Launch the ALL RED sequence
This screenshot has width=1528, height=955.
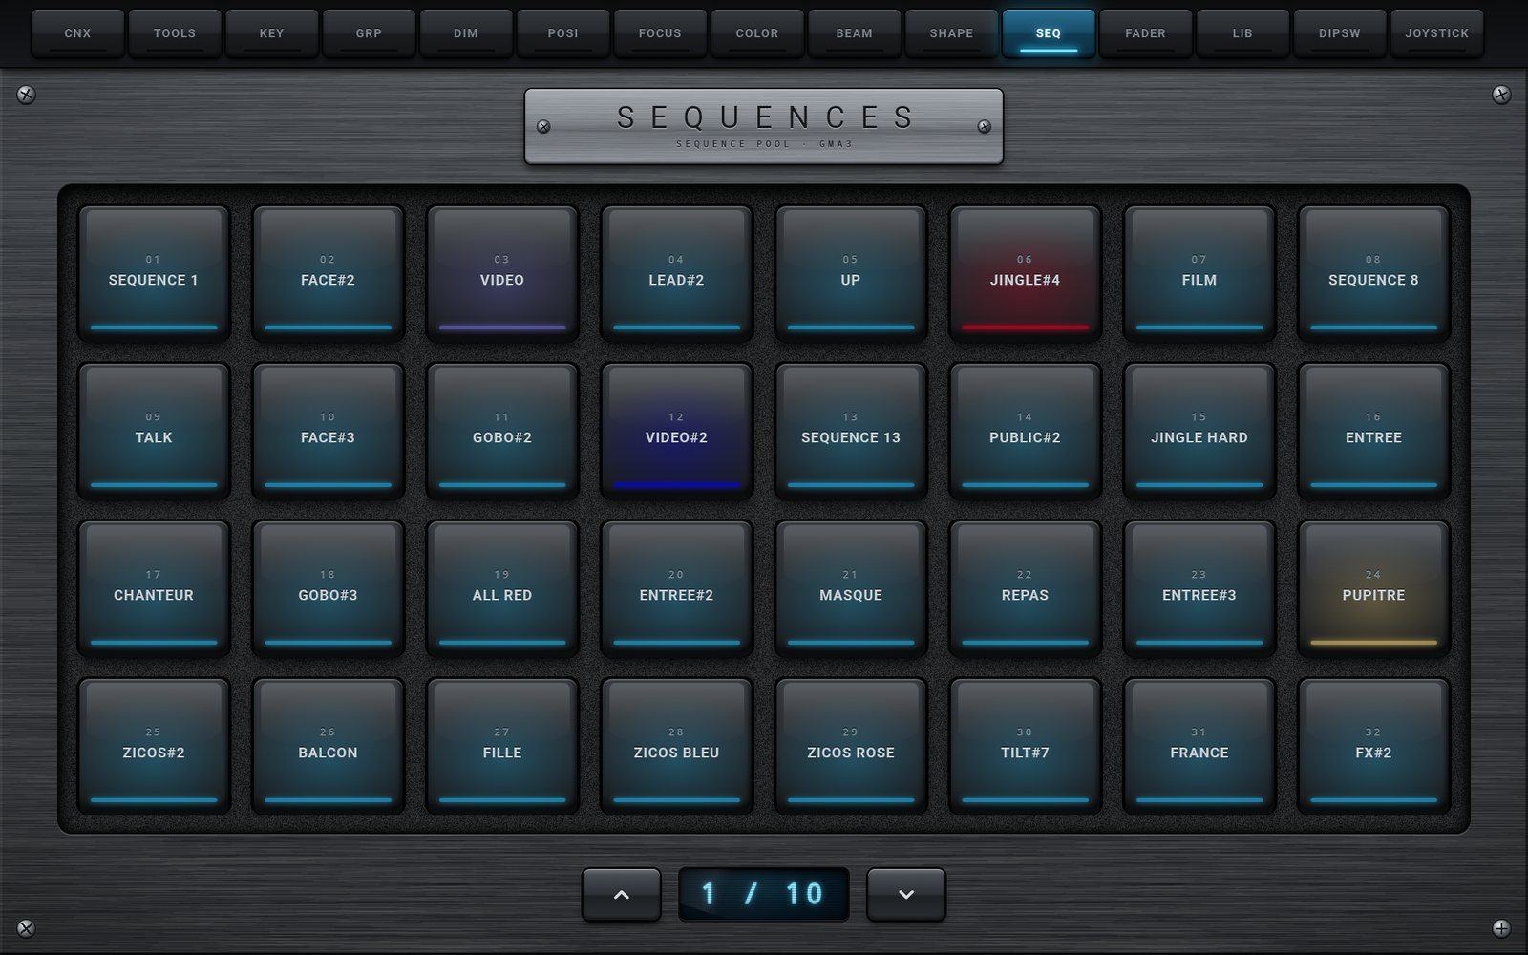502,587
